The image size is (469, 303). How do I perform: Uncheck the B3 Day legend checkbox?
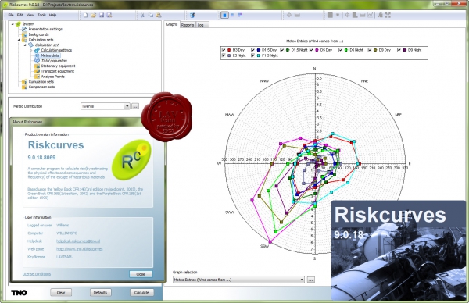pos(224,50)
